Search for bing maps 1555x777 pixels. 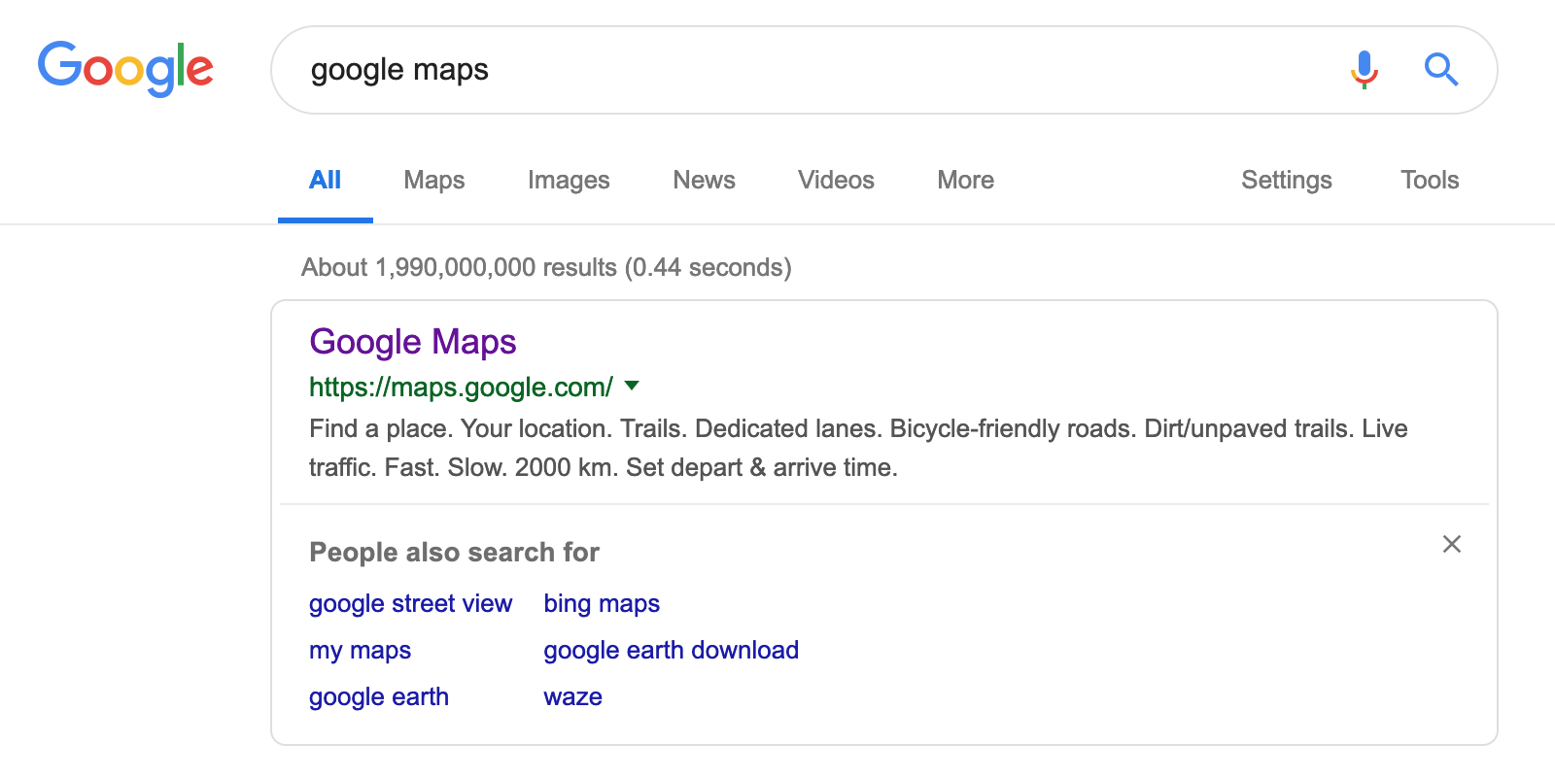(602, 603)
